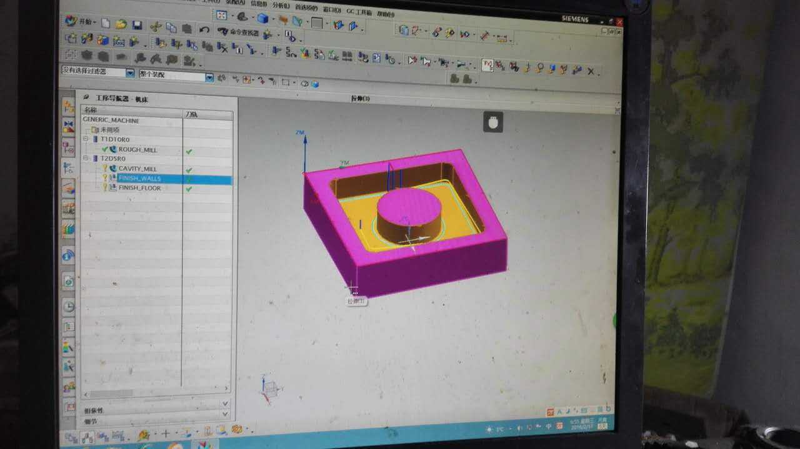This screenshot has width=800, height=449.
Task: Collapse the T1D10R0 tool node
Action: point(86,139)
